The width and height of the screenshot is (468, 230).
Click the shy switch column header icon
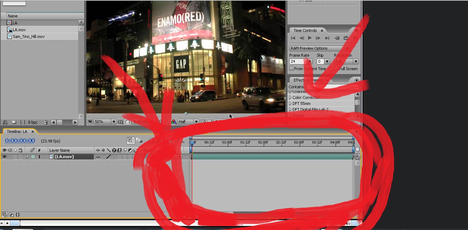coord(98,150)
